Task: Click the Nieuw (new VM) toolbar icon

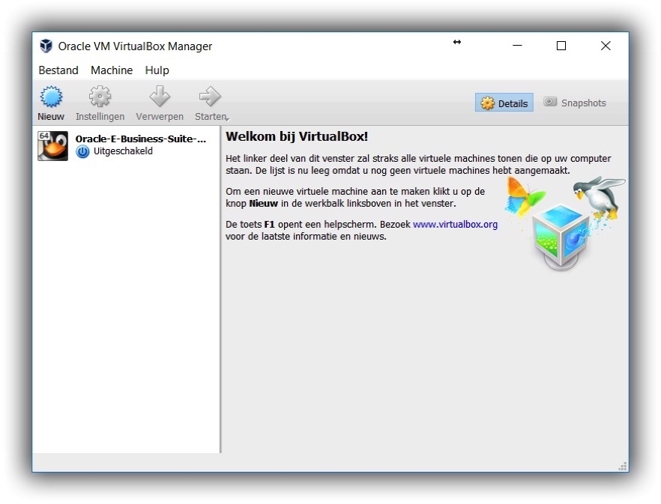Action: pos(51,97)
